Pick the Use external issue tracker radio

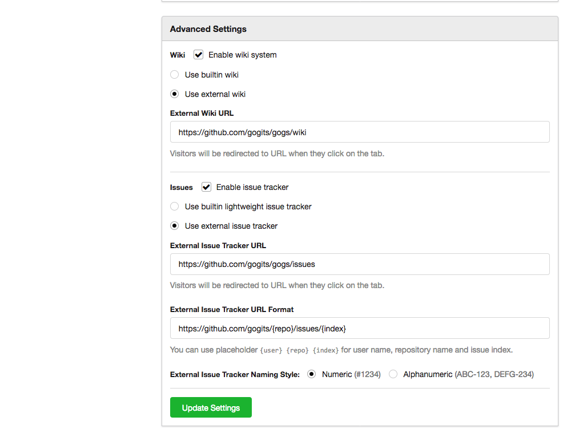tap(175, 226)
